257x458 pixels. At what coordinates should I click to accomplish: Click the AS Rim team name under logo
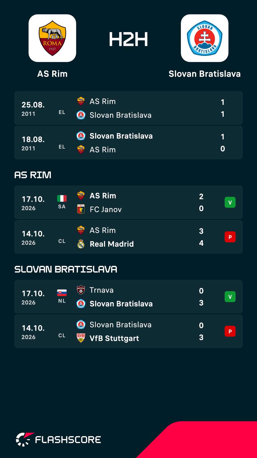coord(52,74)
